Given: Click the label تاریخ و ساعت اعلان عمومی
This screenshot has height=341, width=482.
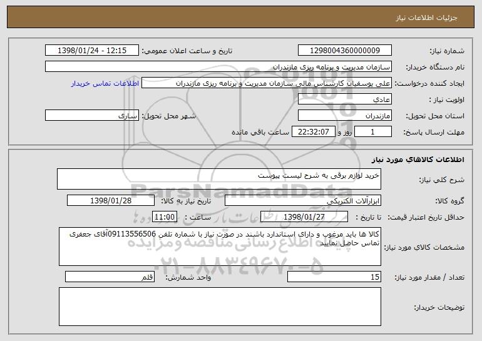Looking at the screenshot, I should click(187, 51).
